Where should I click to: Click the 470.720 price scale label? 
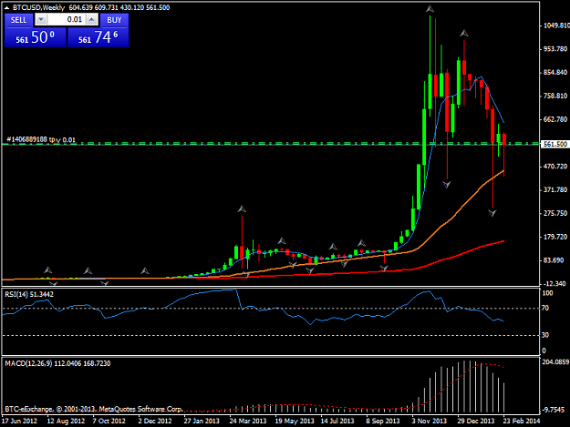click(555, 167)
